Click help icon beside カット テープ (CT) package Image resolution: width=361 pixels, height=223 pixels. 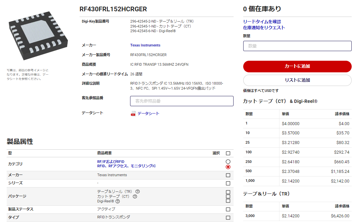(x=135, y=196)
